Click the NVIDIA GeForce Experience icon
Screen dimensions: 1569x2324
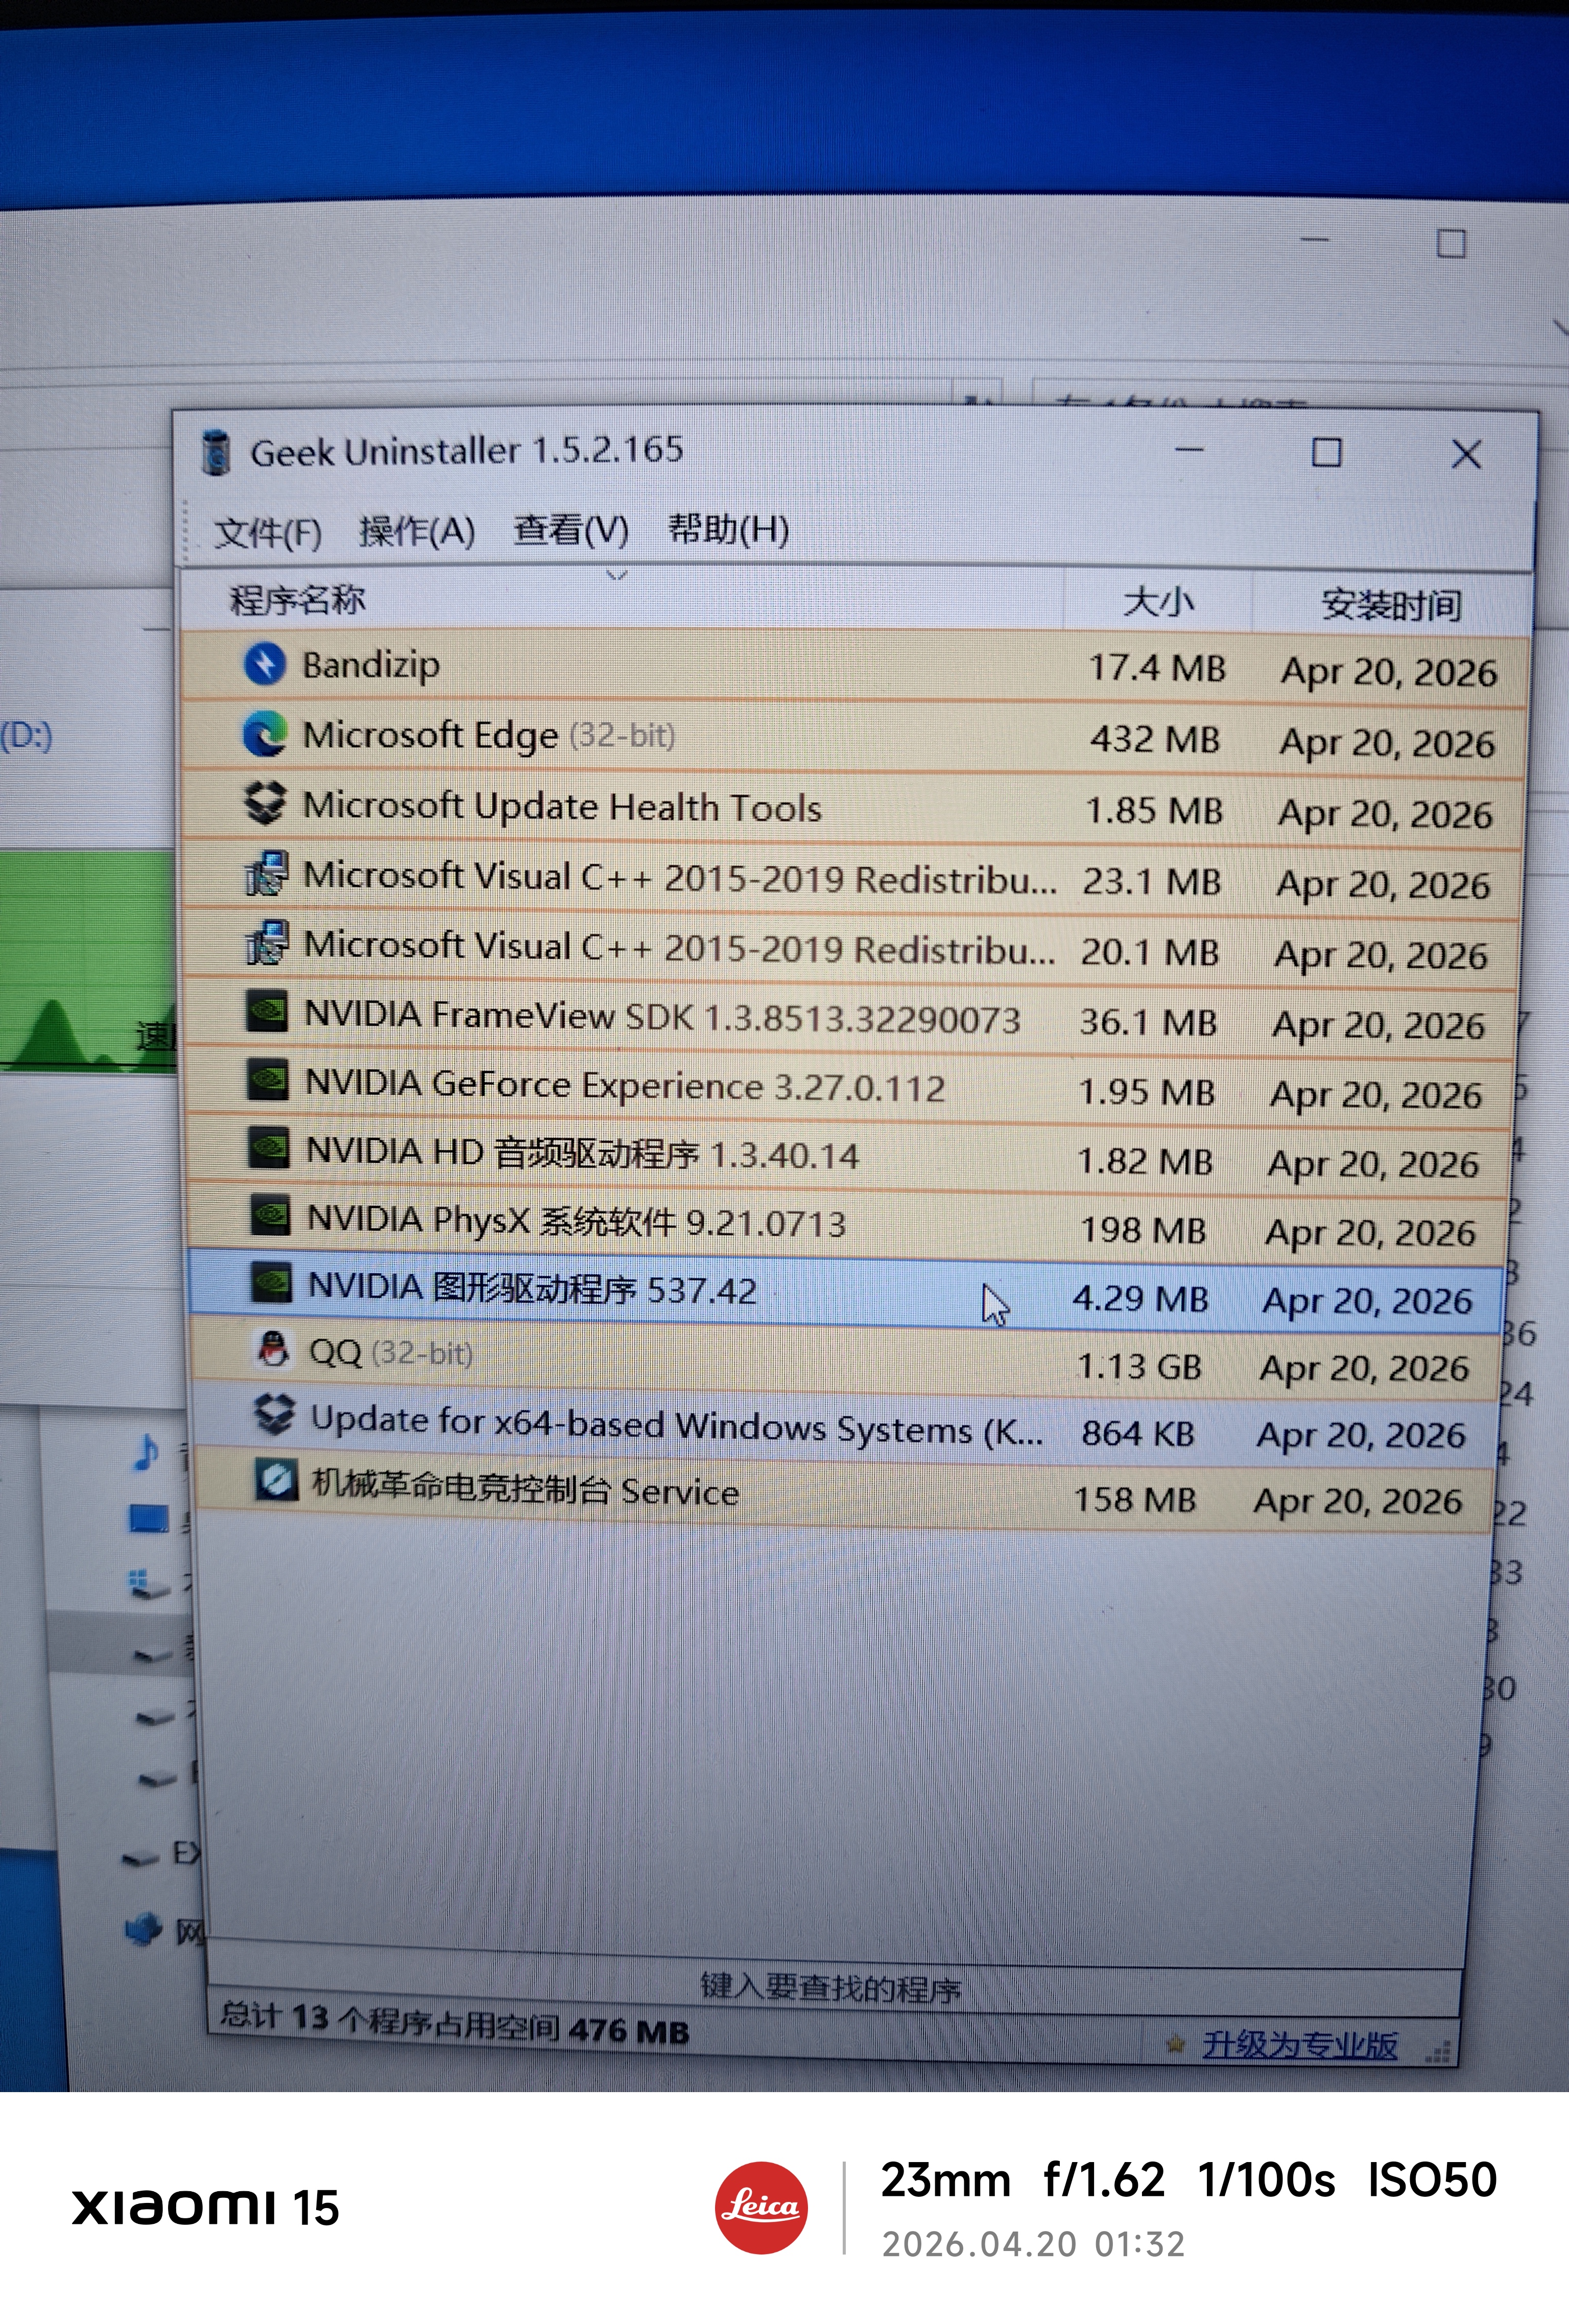268,1081
